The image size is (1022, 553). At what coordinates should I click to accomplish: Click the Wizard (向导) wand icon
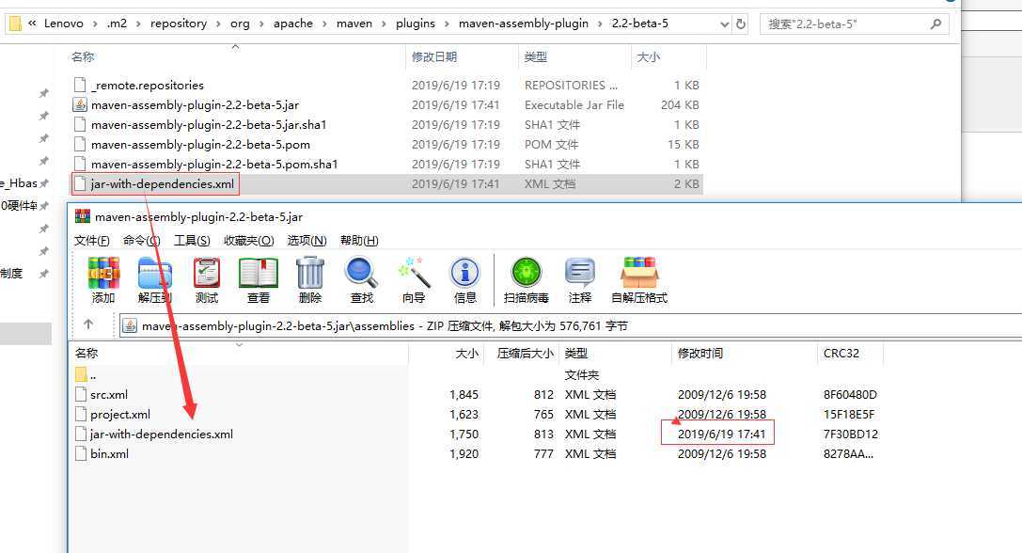tap(414, 273)
